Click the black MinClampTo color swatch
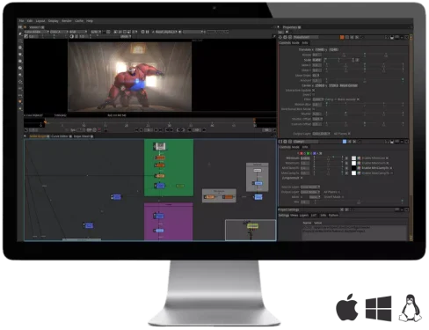Screen dimensions: 429x330 (x=353, y=168)
